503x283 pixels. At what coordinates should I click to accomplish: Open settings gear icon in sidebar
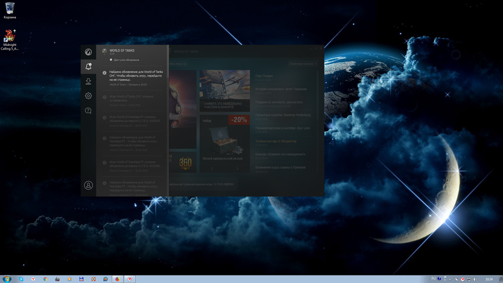click(x=88, y=96)
